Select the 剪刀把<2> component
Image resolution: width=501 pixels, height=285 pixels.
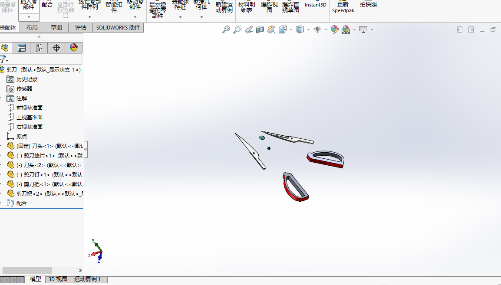click(x=45, y=194)
